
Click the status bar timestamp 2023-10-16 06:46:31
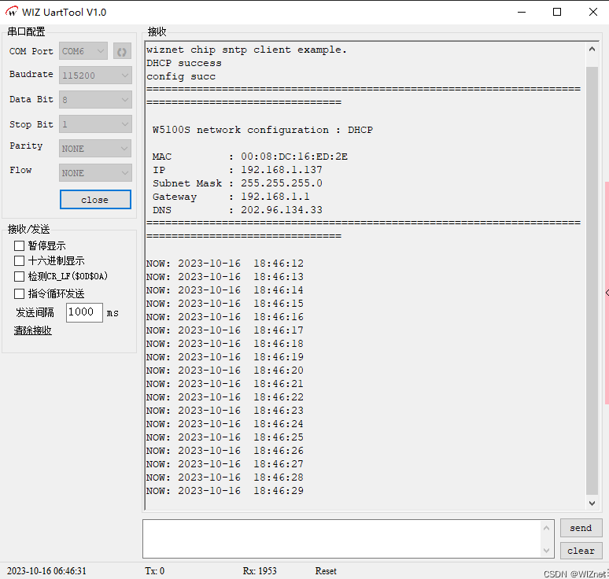[46, 571]
